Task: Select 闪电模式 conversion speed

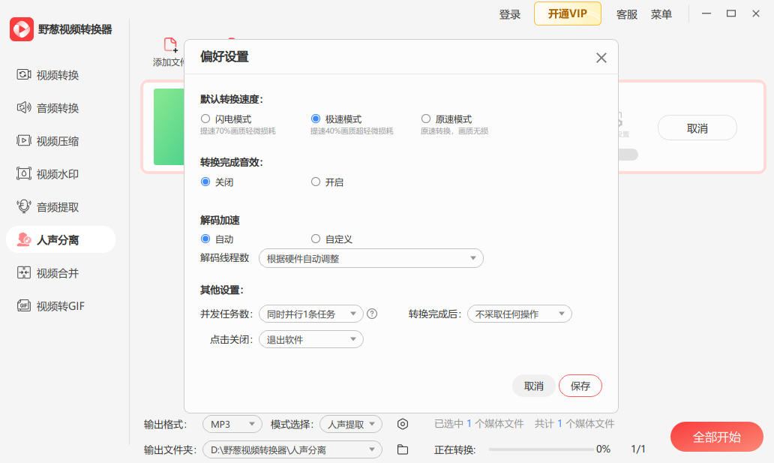Action: [205, 119]
